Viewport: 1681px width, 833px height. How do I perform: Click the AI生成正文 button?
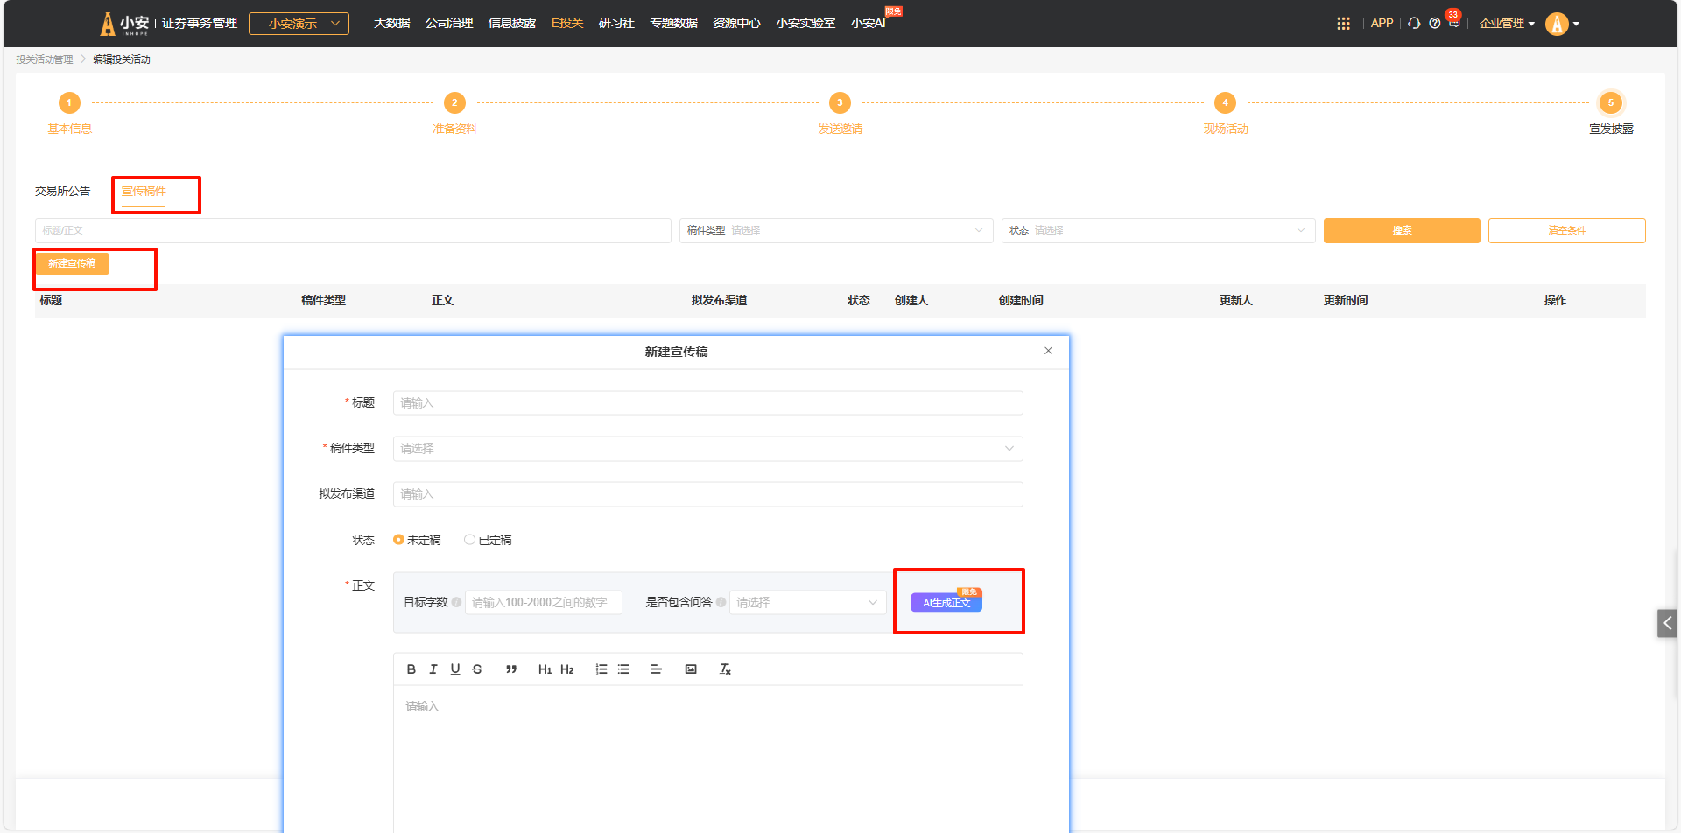pos(946,603)
